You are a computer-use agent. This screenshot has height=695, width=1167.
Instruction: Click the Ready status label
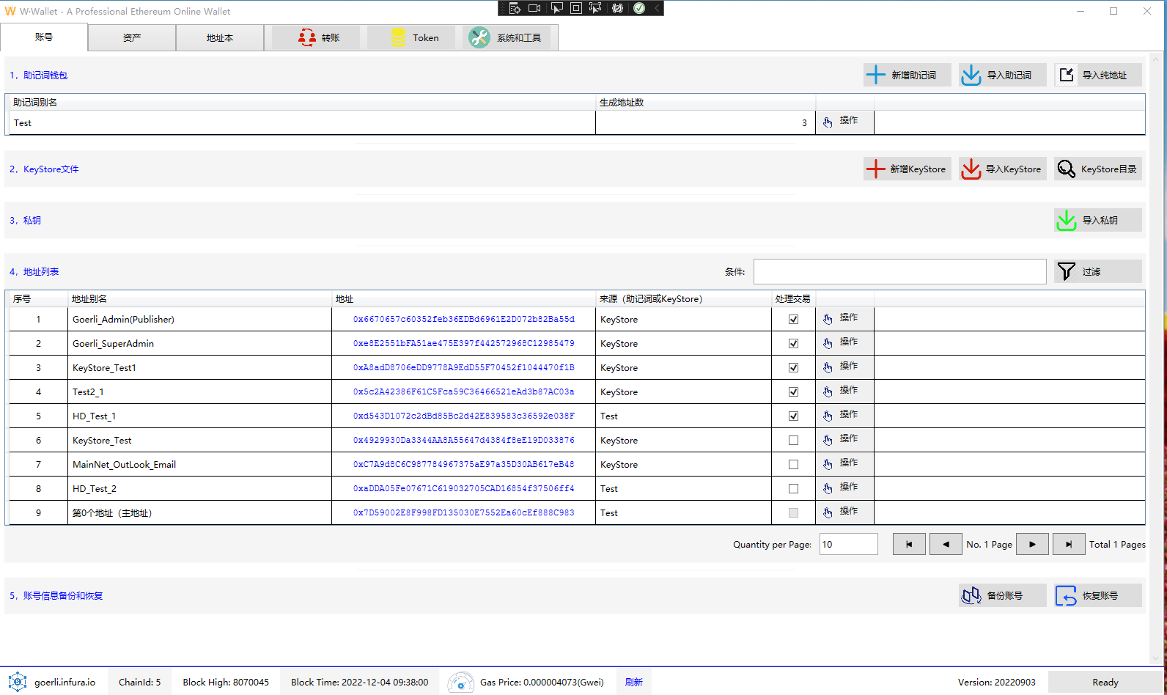coord(1105,682)
